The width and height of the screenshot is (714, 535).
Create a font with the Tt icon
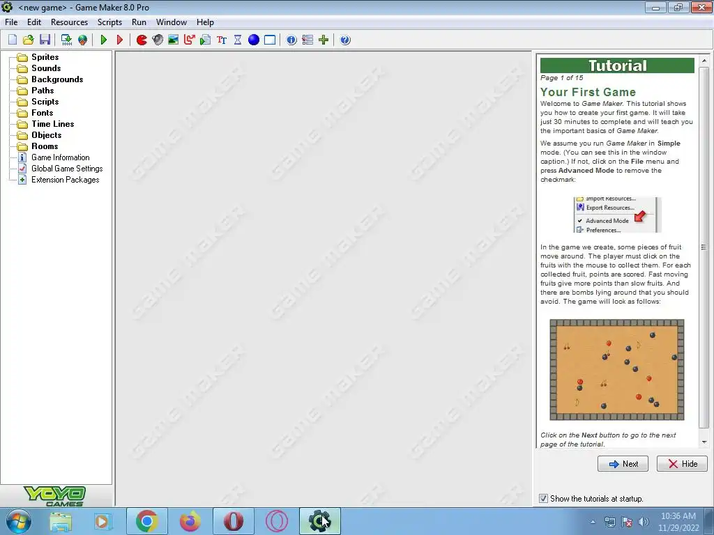(222, 40)
